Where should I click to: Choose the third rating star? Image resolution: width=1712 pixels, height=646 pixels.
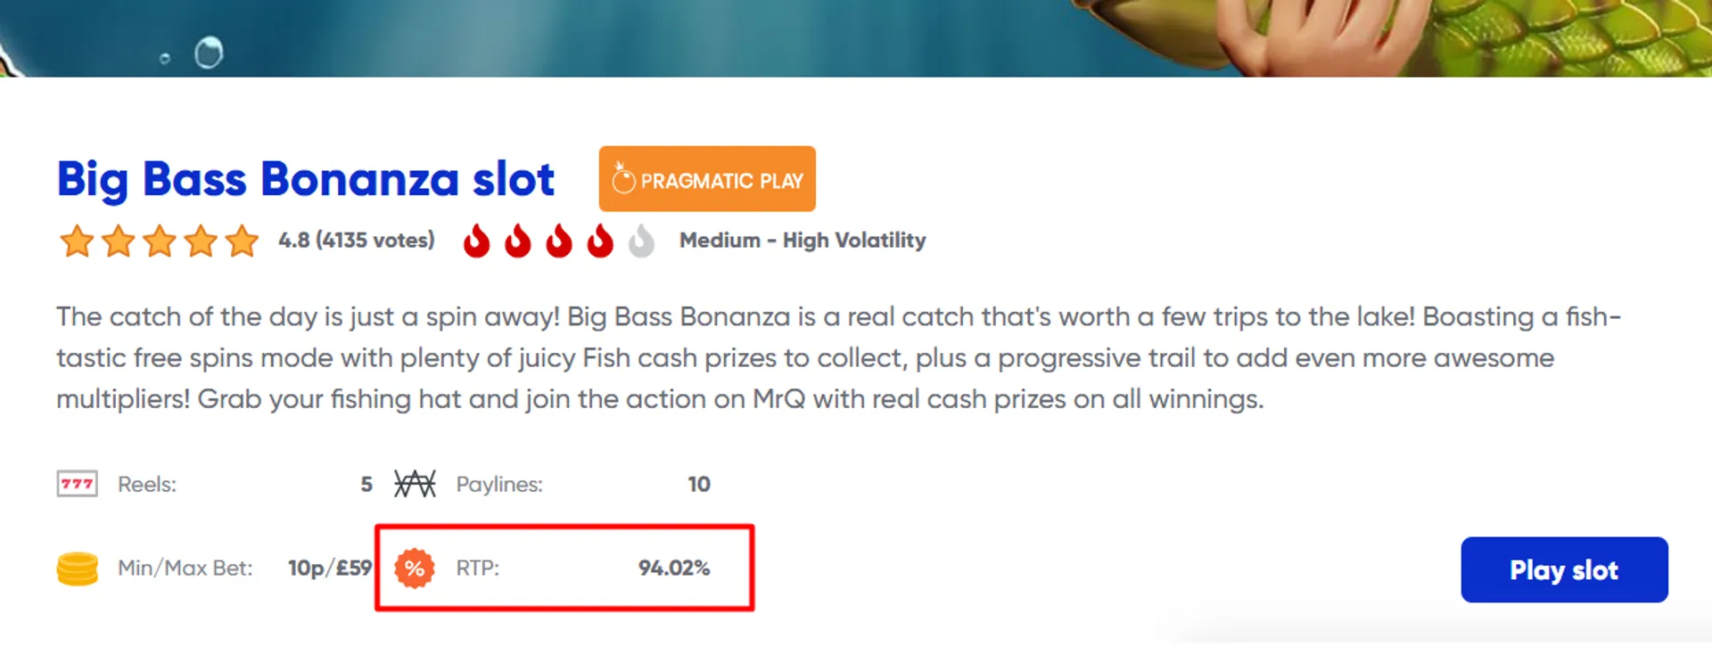tap(160, 241)
